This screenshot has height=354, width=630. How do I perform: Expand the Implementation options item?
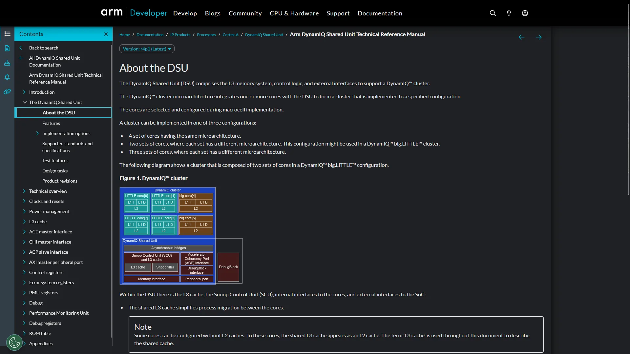[37, 133]
